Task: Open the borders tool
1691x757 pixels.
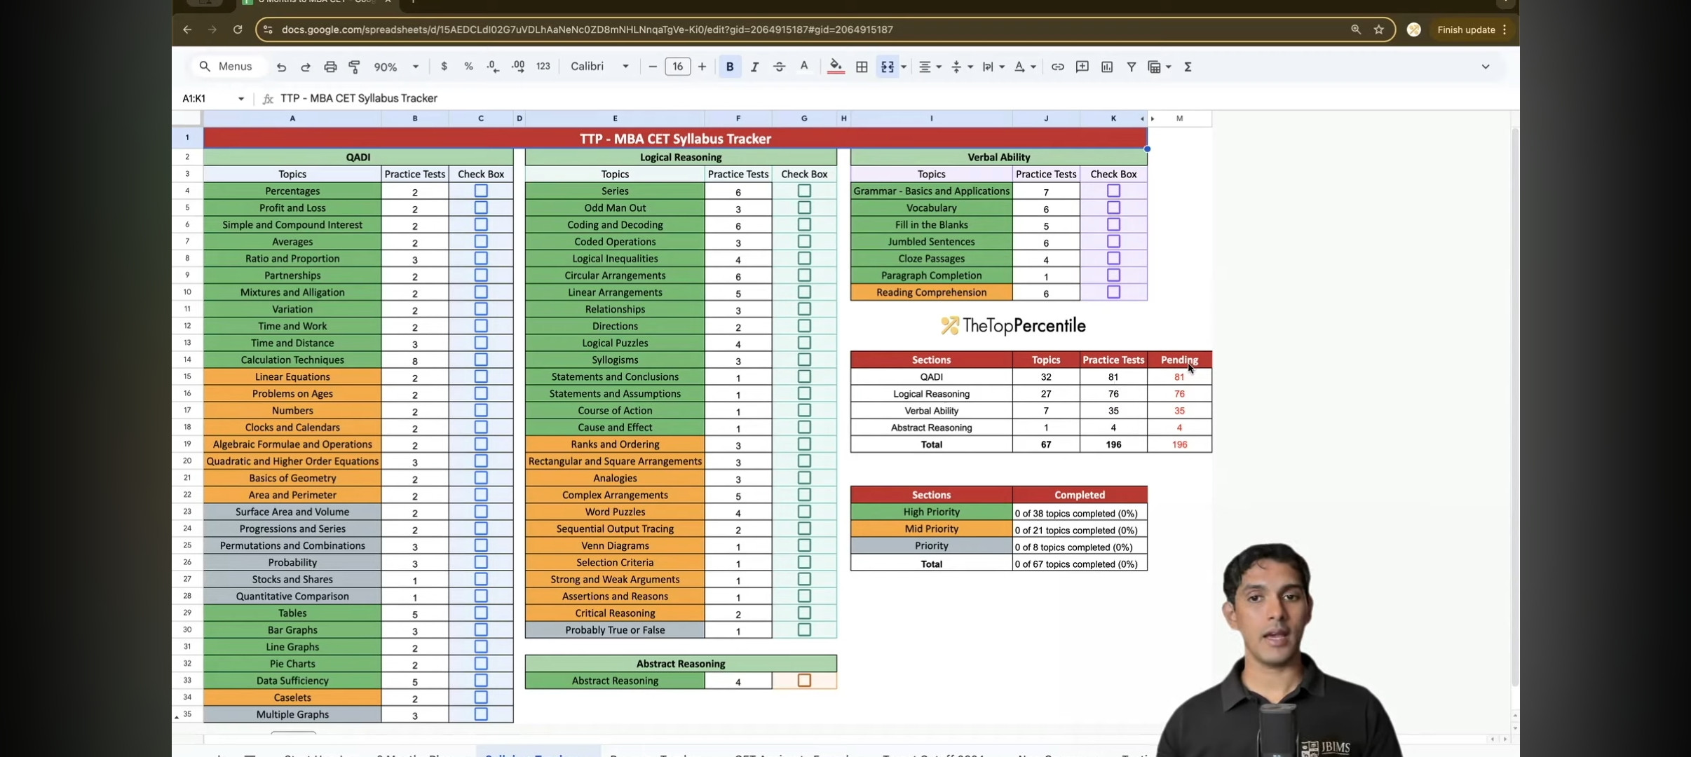Action: coord(862,67)
